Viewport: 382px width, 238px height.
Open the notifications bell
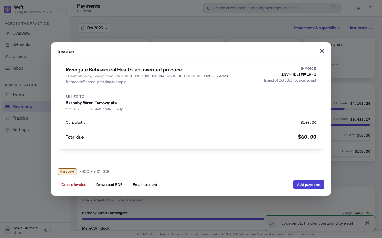point(371,8)
